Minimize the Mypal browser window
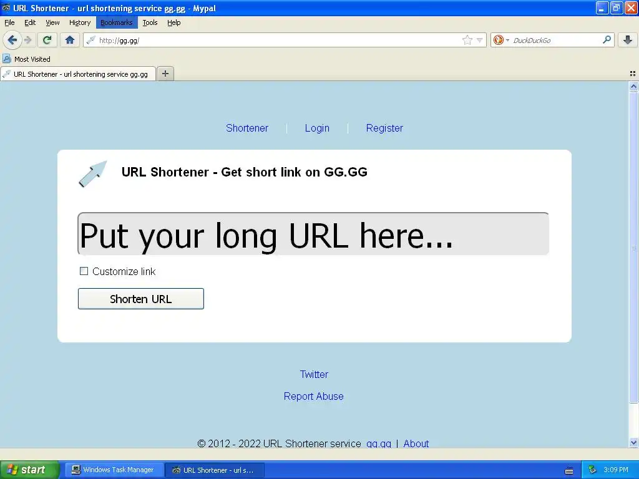This screenshot has height=479, width=639. (x=602, y=7)
